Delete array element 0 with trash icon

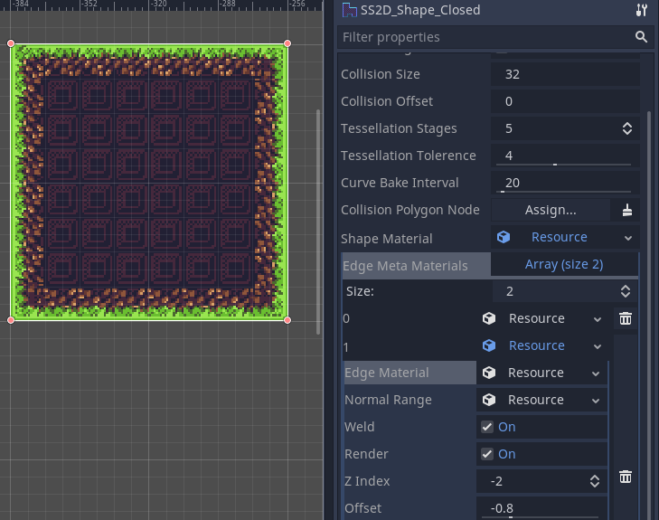point(625,318)
